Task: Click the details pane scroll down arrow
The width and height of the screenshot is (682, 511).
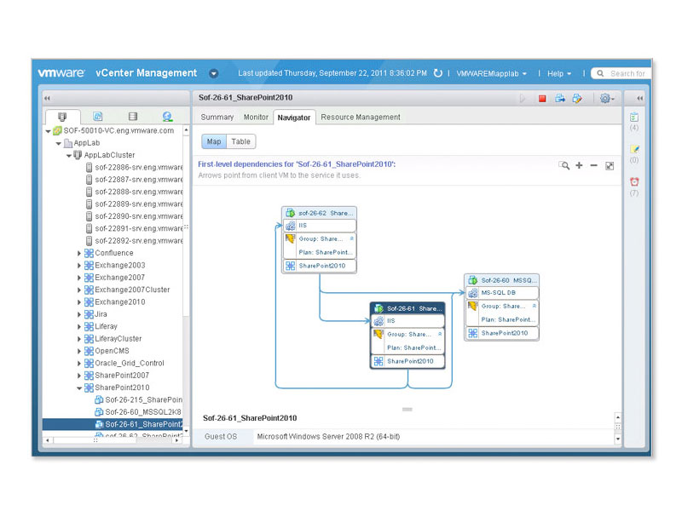Action: [x=618, y=439]
